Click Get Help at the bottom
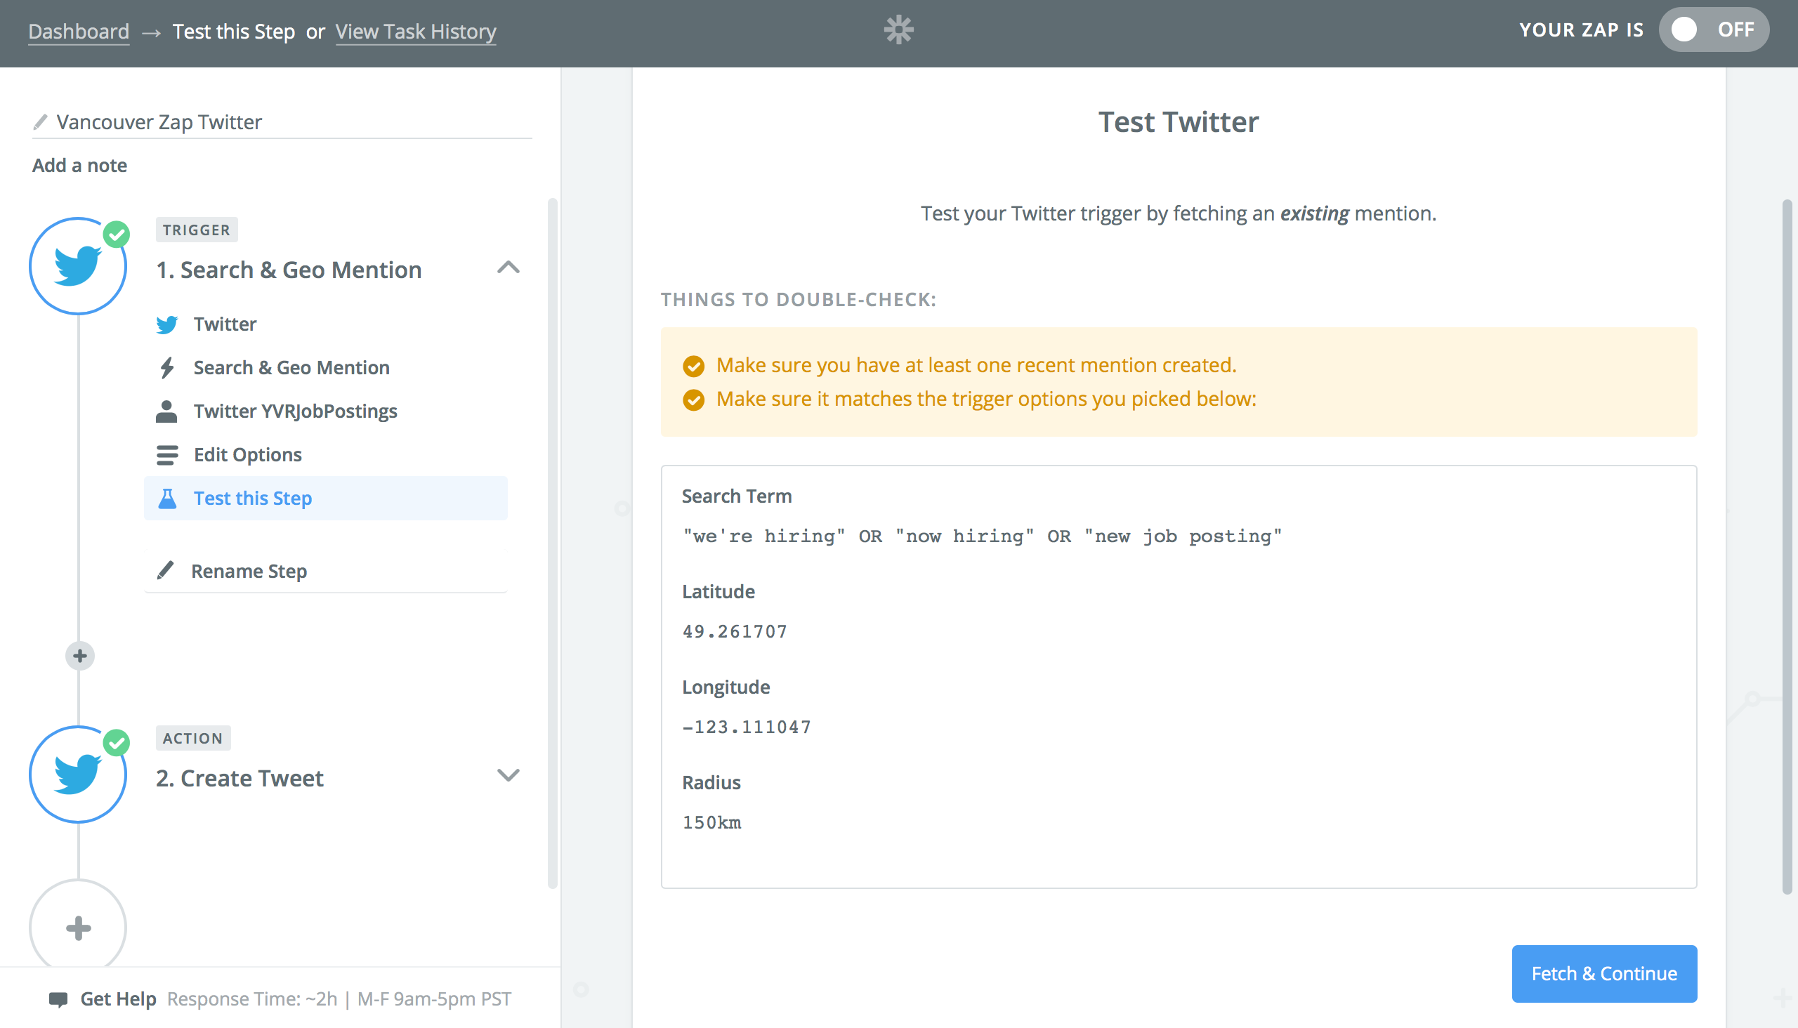 [118, 999]
